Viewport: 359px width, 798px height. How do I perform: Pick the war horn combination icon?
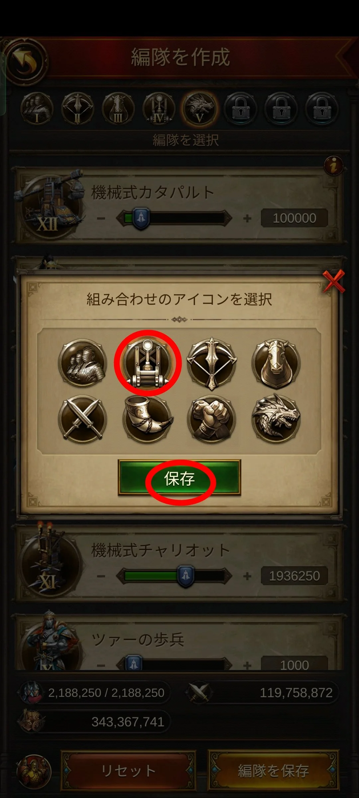147,419
